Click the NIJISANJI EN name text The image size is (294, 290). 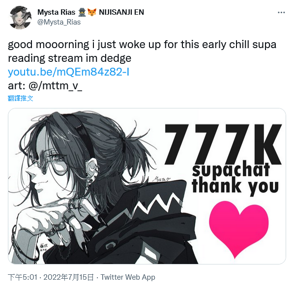[x=121, y=12]
